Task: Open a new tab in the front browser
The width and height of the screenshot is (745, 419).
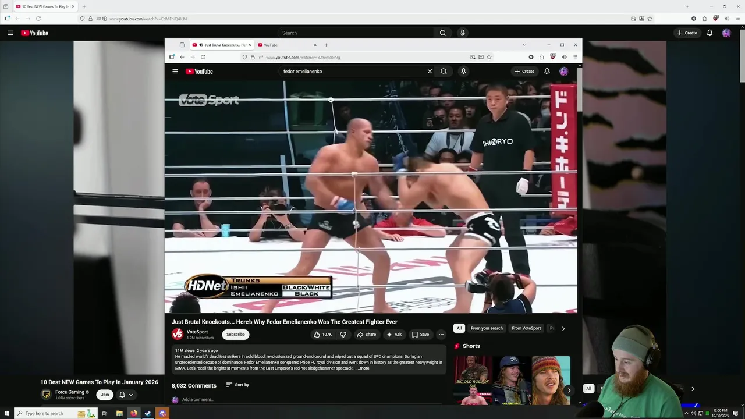Action: [326, 45]
